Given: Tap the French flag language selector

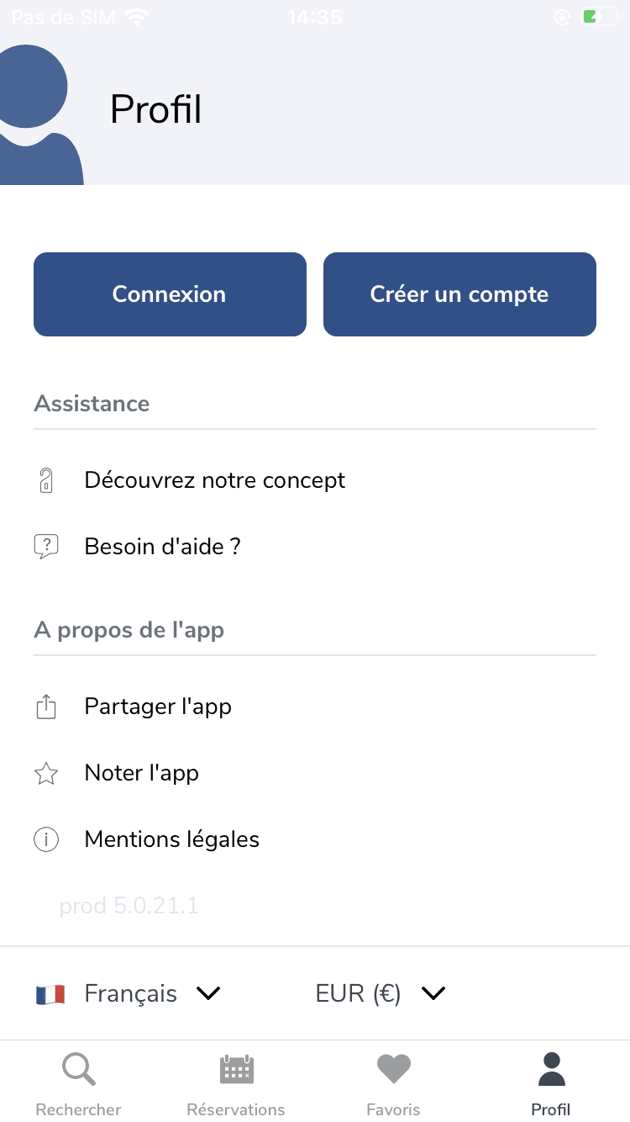Looking at the screenshot, I should click(50, 995).
